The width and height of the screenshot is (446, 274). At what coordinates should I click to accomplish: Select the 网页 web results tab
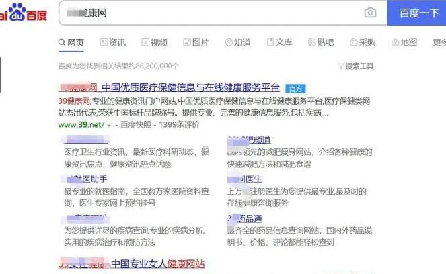(x=71, y=42)
